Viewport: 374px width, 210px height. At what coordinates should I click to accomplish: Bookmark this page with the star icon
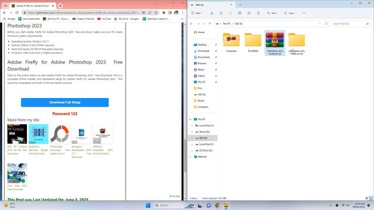coord(156,13)
